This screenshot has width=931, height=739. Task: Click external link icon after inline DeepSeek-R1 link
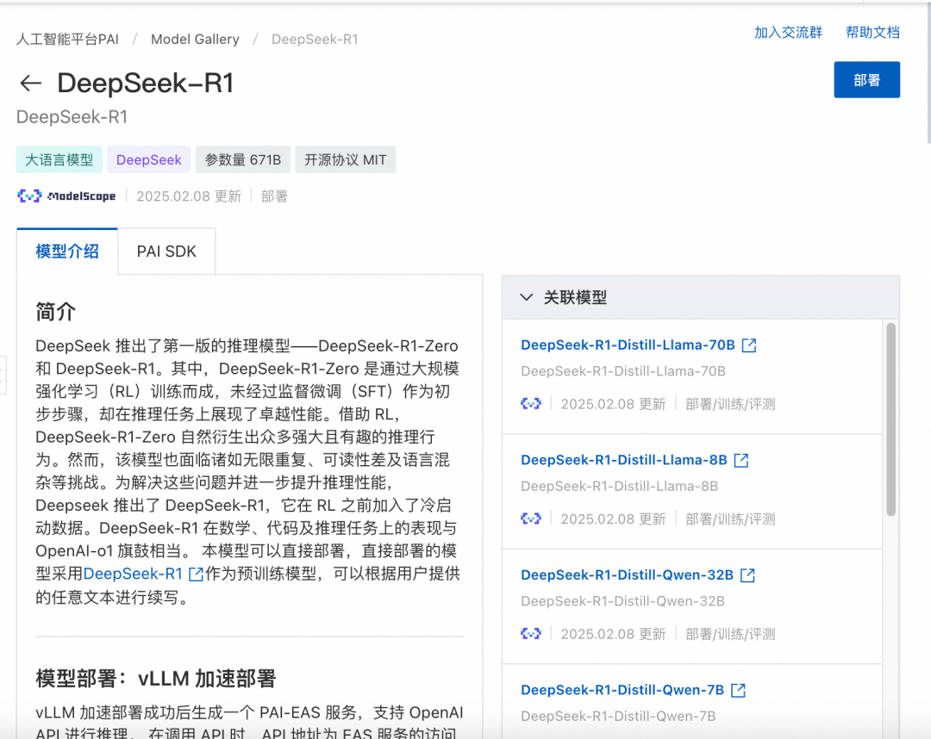click(196, 574)
